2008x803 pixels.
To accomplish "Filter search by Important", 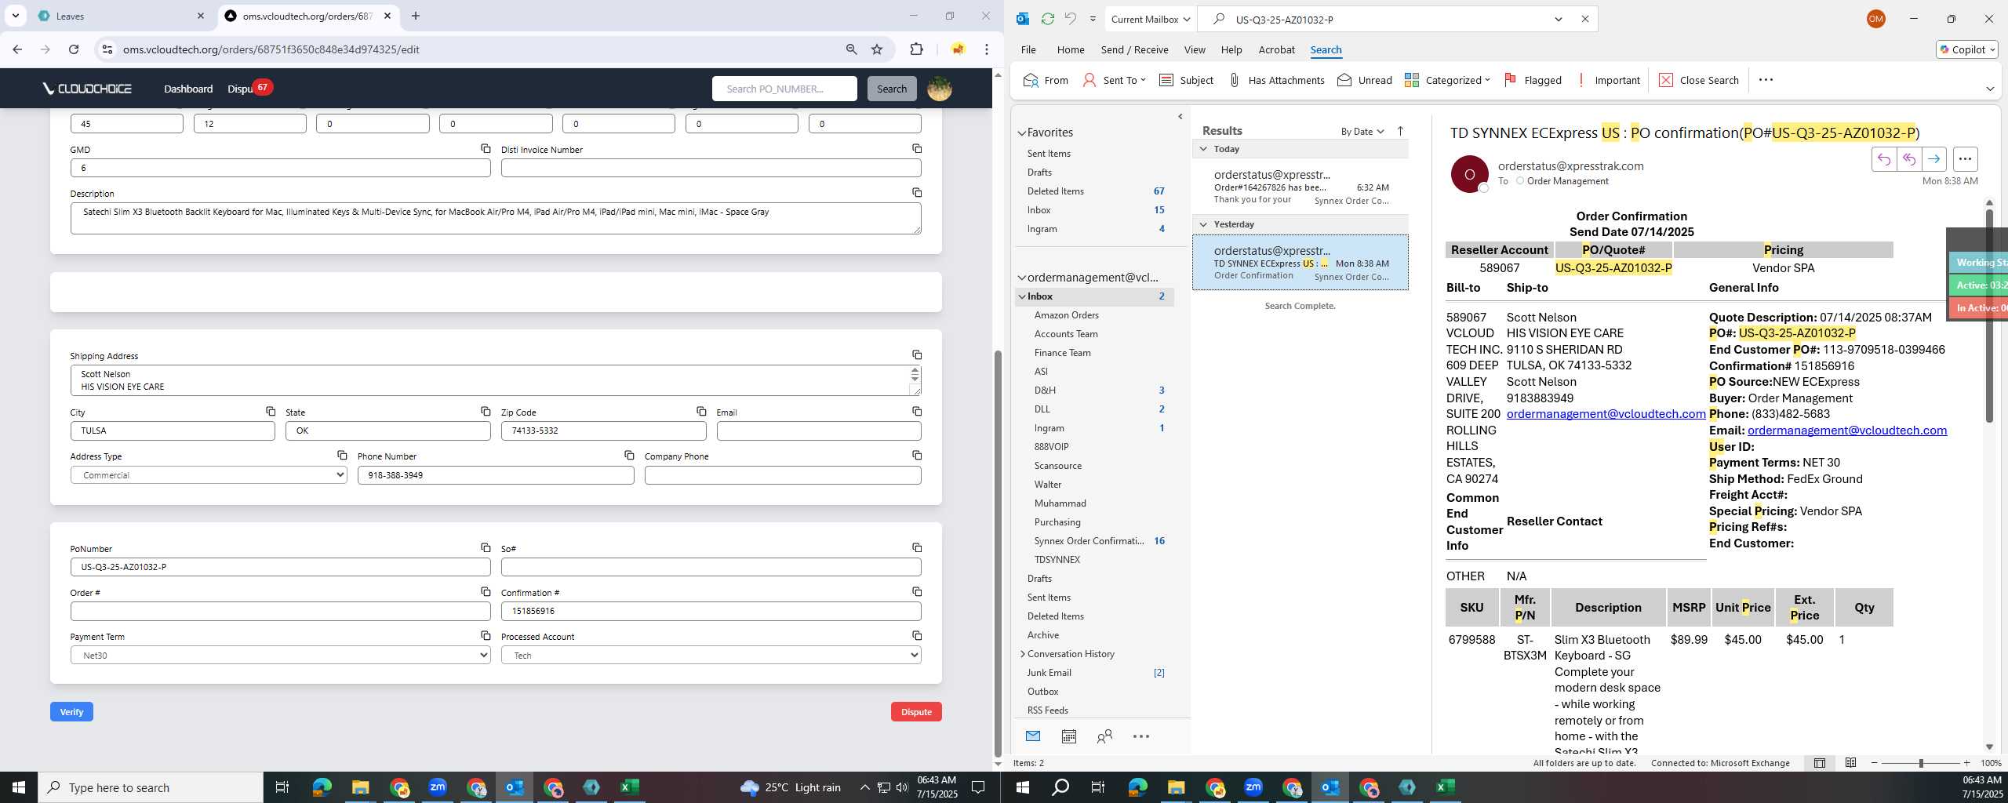I will point(1608,80).
